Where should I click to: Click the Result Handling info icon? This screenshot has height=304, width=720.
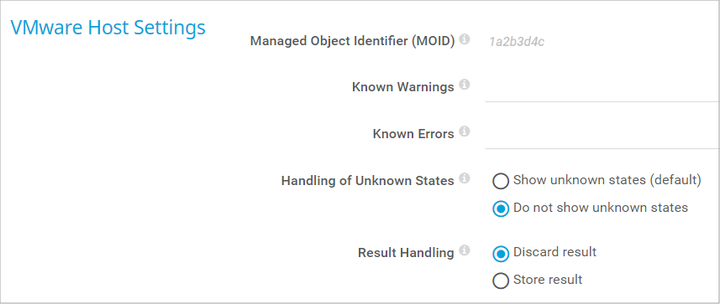point(465,250)
